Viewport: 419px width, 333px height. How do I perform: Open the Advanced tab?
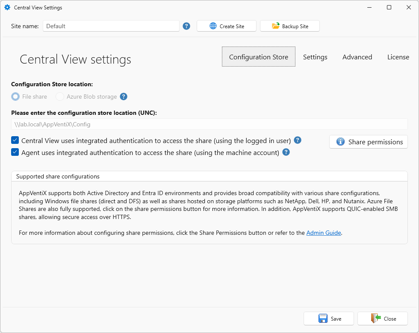coord(357,57)
